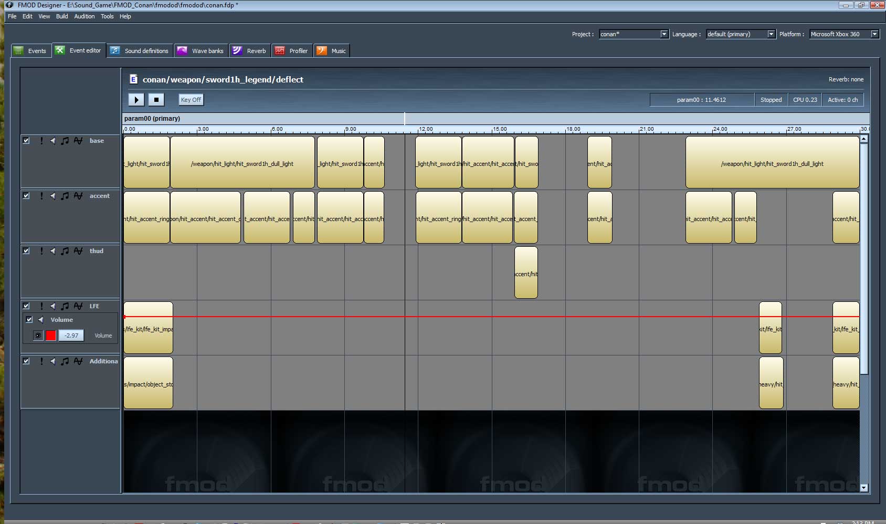This screenshot has width=886, height=524.
Task: Click the vertical scrollbar up arrow
Action: (x=864, y=139)
